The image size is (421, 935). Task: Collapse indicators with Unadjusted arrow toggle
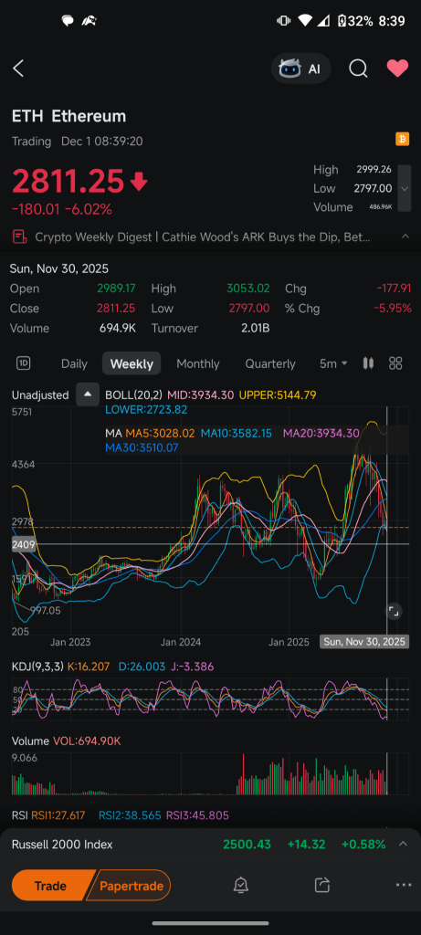click(x=88, y=394)
